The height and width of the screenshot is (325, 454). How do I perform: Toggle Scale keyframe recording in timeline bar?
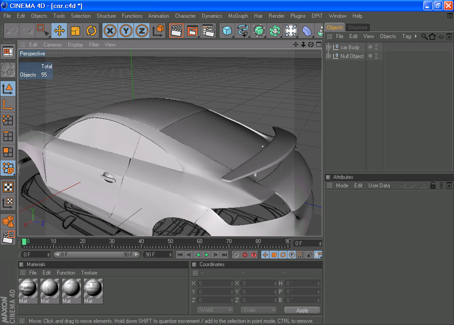click(x=274, y=255)
